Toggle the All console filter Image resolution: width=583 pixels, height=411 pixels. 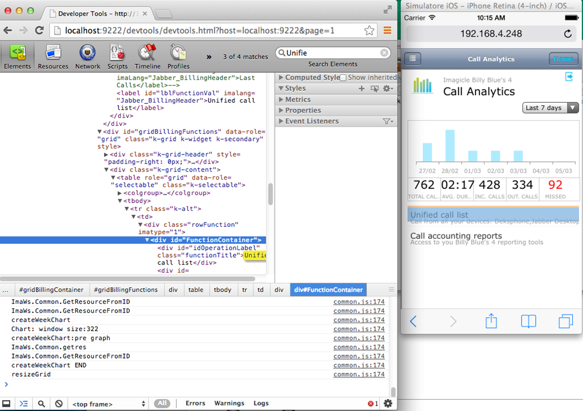(162, 404)
